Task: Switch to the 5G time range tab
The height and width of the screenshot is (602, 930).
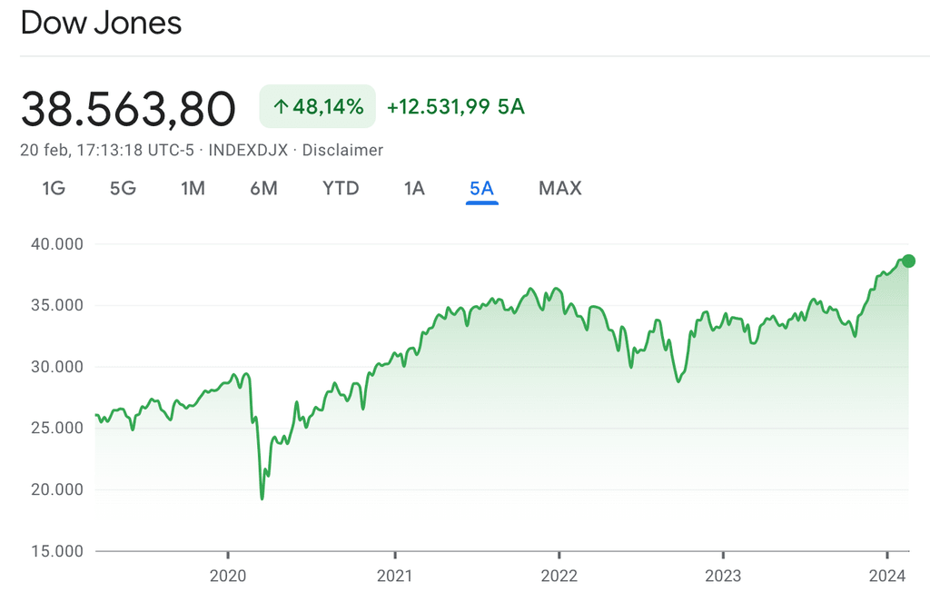Action: pos(123,188)
